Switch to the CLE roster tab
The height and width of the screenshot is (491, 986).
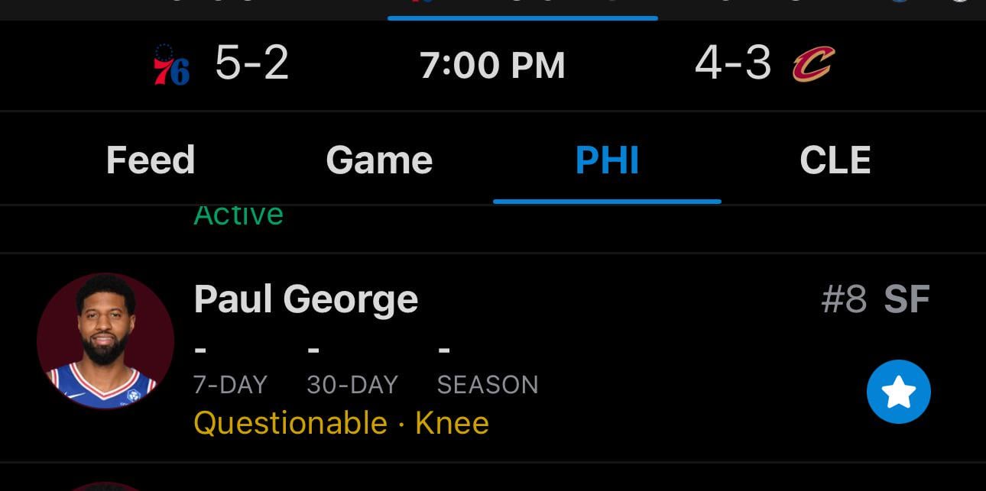(x=835, y=159)
